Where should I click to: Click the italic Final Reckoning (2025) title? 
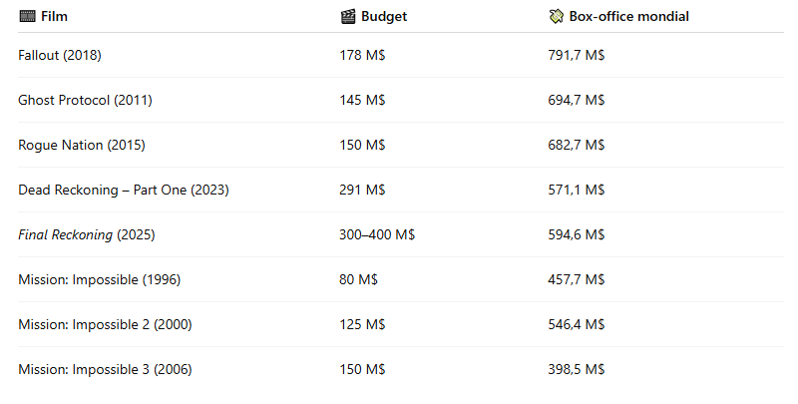pos(87,235)
